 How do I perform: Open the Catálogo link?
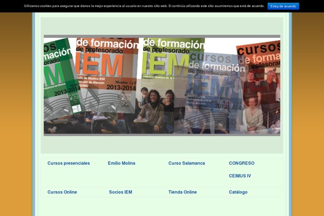click(238, 192)
